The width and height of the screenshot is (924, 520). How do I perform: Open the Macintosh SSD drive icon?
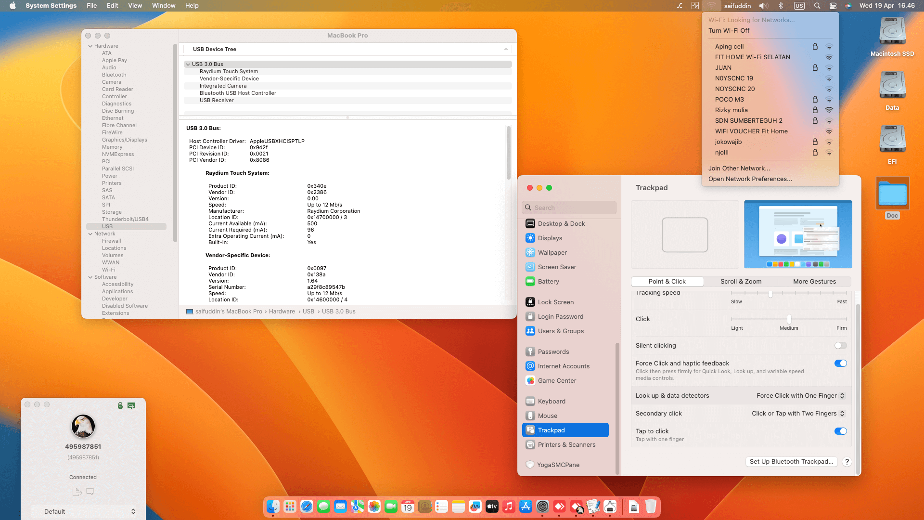coord(892,31)
